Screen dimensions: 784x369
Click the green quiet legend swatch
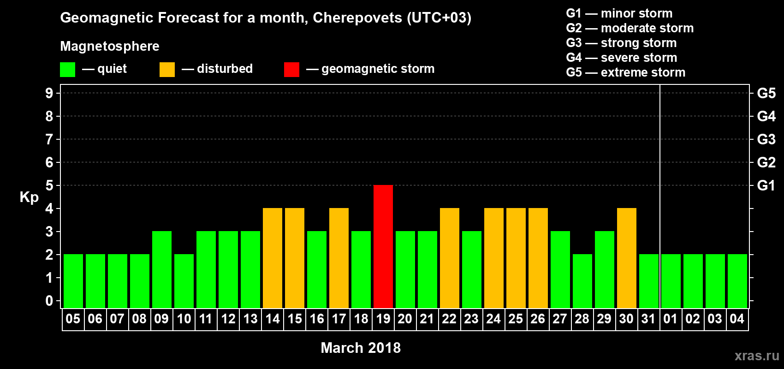[x=67, y=70]
